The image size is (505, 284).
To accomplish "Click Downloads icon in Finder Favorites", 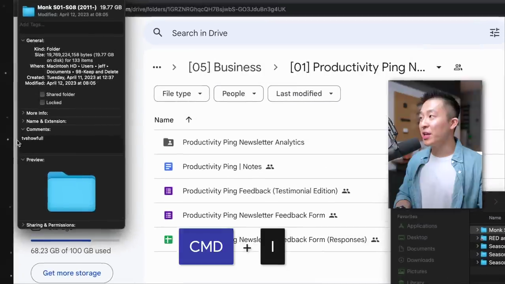I will click(402, 260).
